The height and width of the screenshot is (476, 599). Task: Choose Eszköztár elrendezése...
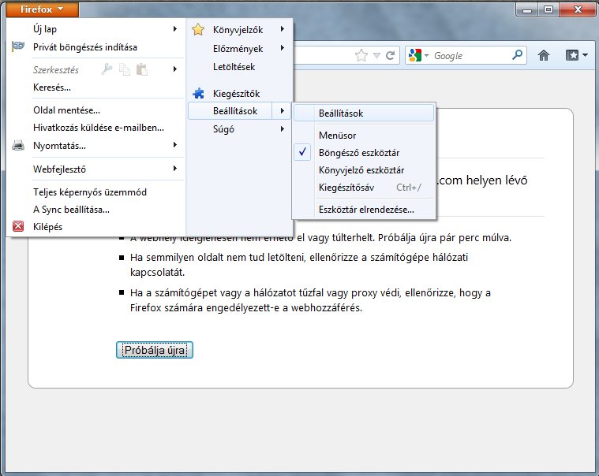[364, 210]
